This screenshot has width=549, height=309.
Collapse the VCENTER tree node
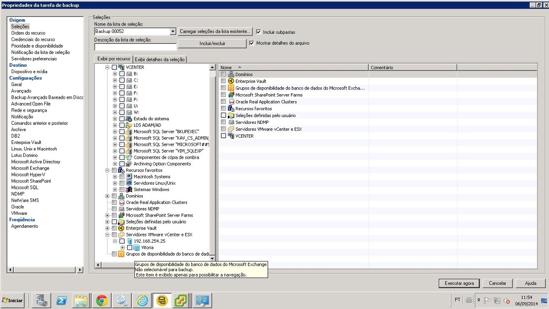tap(108, 67)
